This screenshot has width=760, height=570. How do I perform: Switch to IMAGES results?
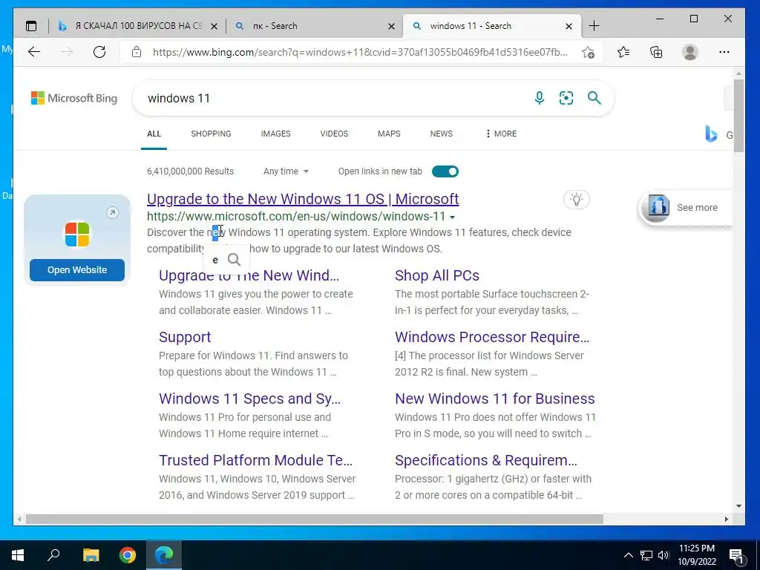[276, 134]
